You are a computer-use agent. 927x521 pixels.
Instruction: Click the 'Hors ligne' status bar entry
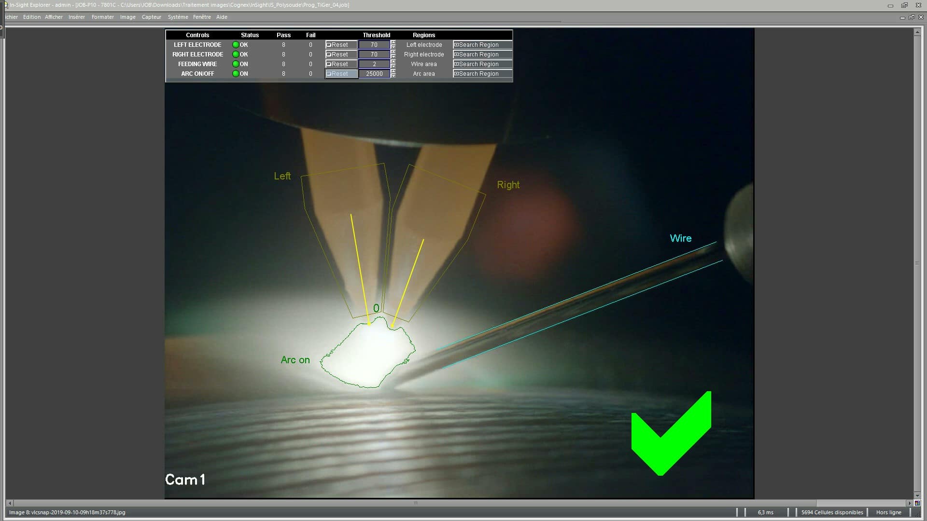(888, 512)
